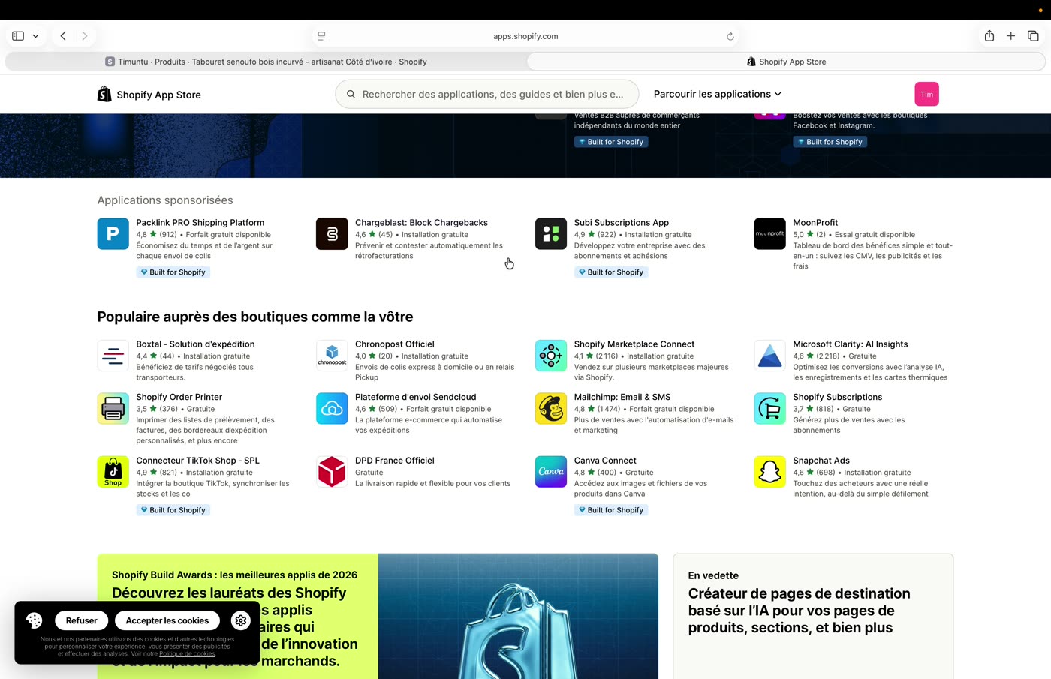Open Packlink PRO Shipping Platform title

(200, 223)
